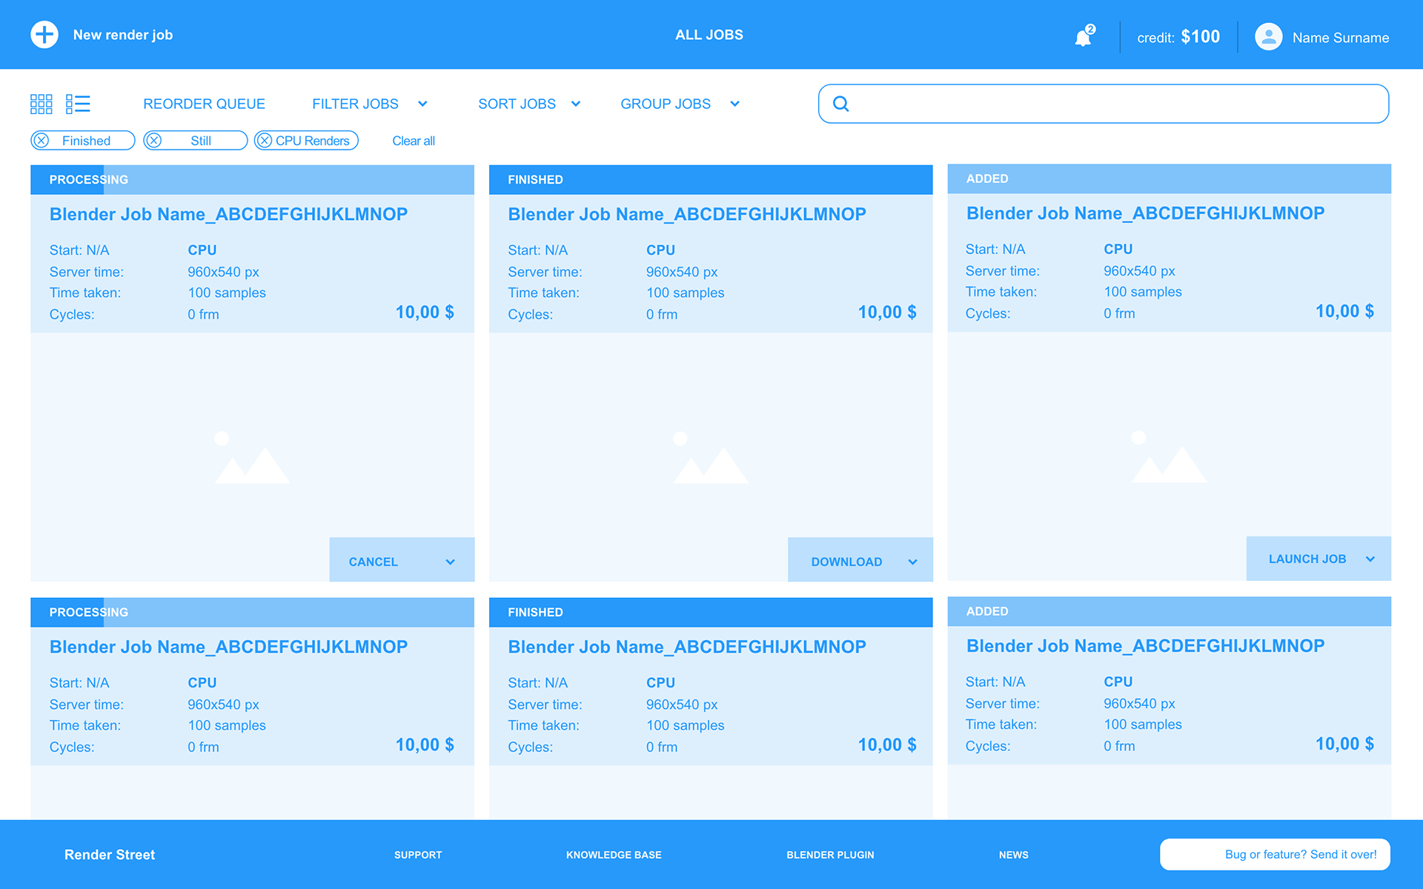Image resolution: width=1423 pixels, height=889 pixels.
Task: Click the first Finished status header
Action: 711,179
